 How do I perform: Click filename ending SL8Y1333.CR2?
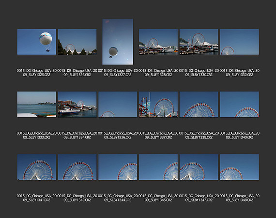tap(37, 135)
